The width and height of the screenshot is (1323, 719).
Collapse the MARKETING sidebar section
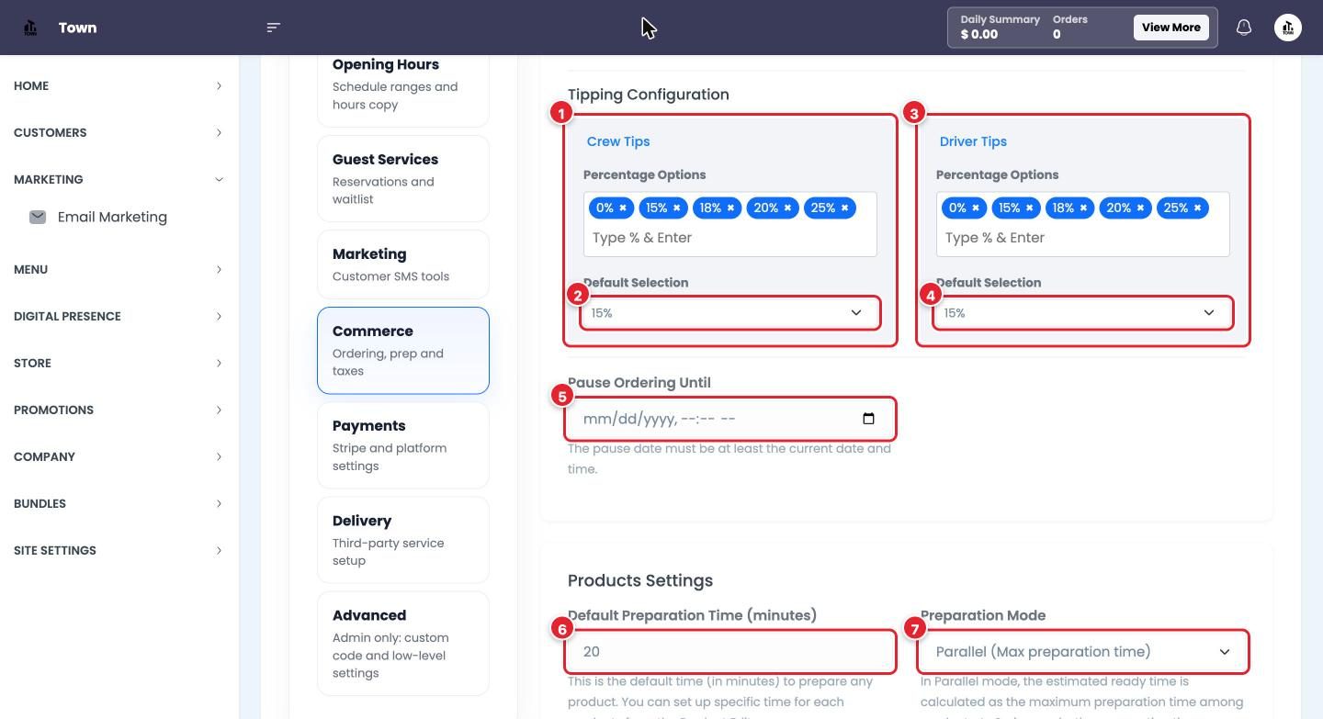118,179
